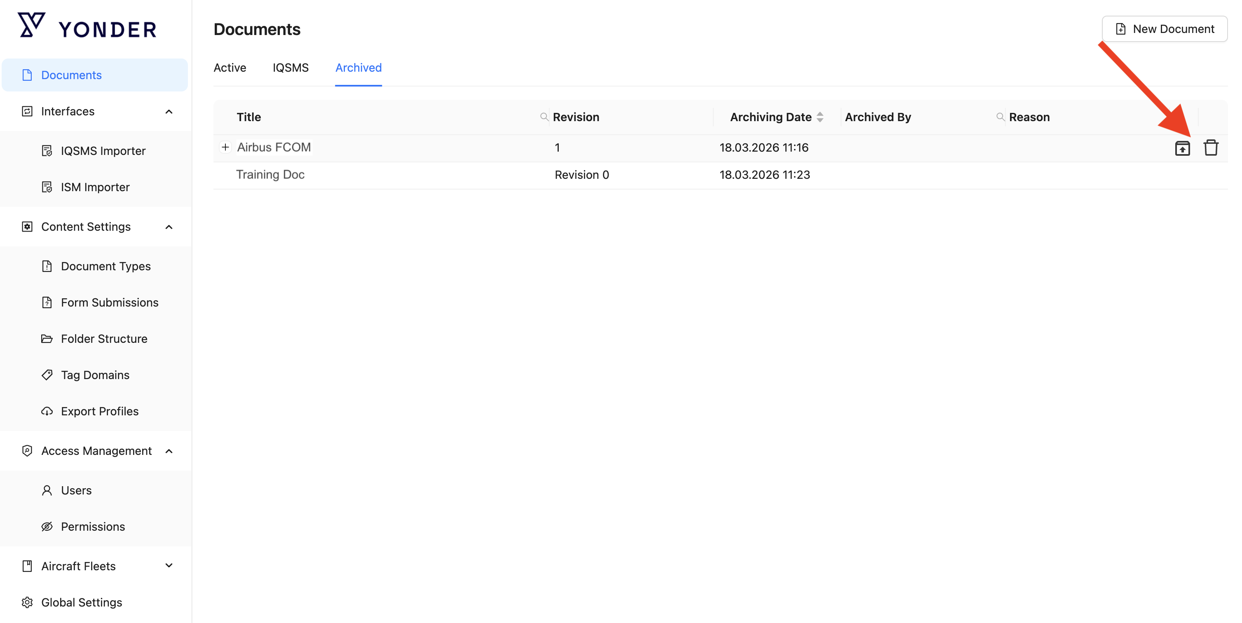This screenshot has width=1242, height=623.
Task: Click the trash icon for Airbus FCOM
Action: (1210, 148)
